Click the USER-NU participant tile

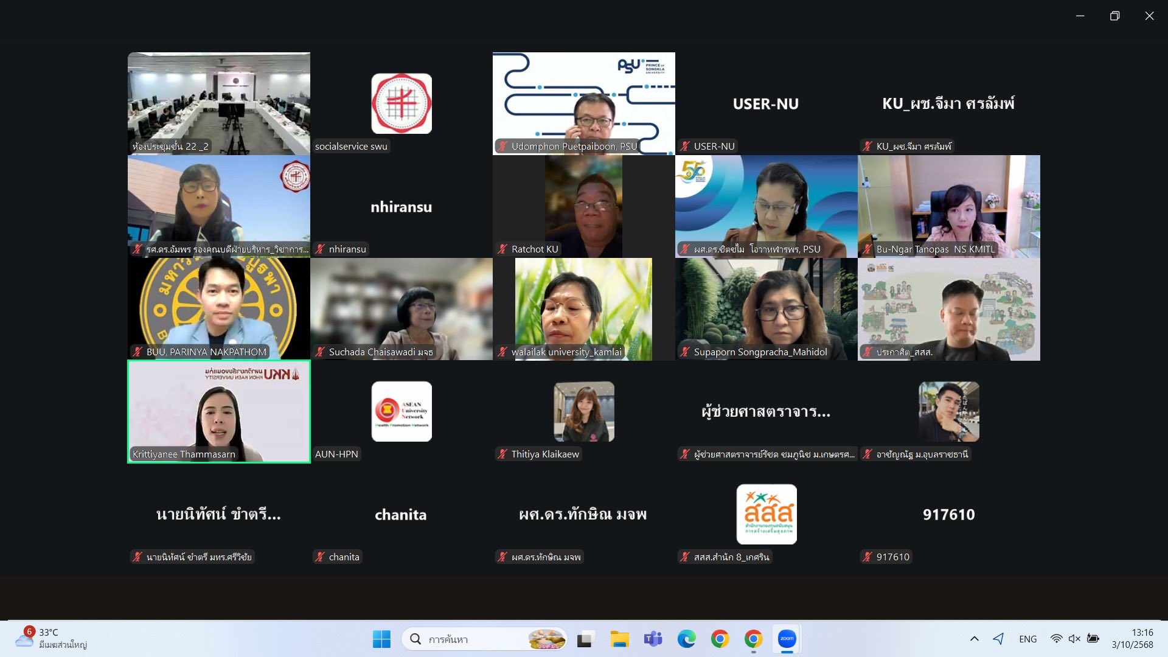[766, 103]
